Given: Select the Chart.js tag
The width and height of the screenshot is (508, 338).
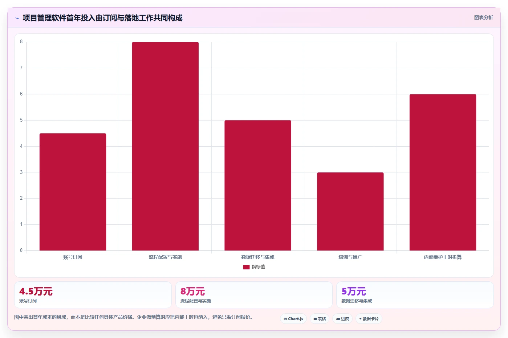Looking at the screenshot, I should click(x=293, y=319).
